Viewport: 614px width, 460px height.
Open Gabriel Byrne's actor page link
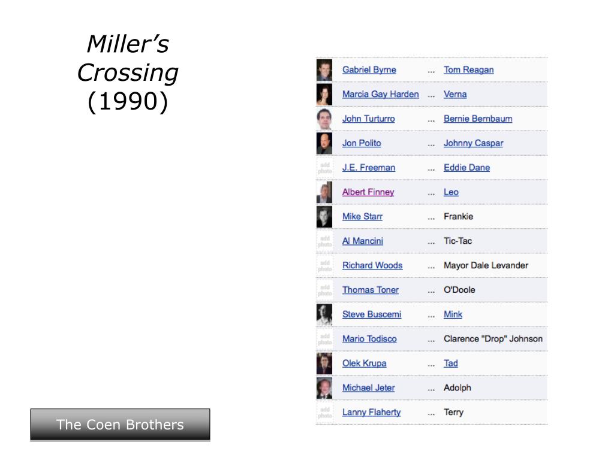(x=369, y=69)
